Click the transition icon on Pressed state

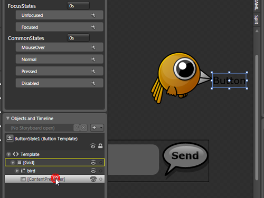coord(93,71)
